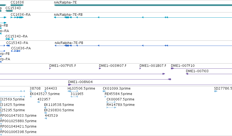Select the RP001025880.5prime label

(18, 121)
